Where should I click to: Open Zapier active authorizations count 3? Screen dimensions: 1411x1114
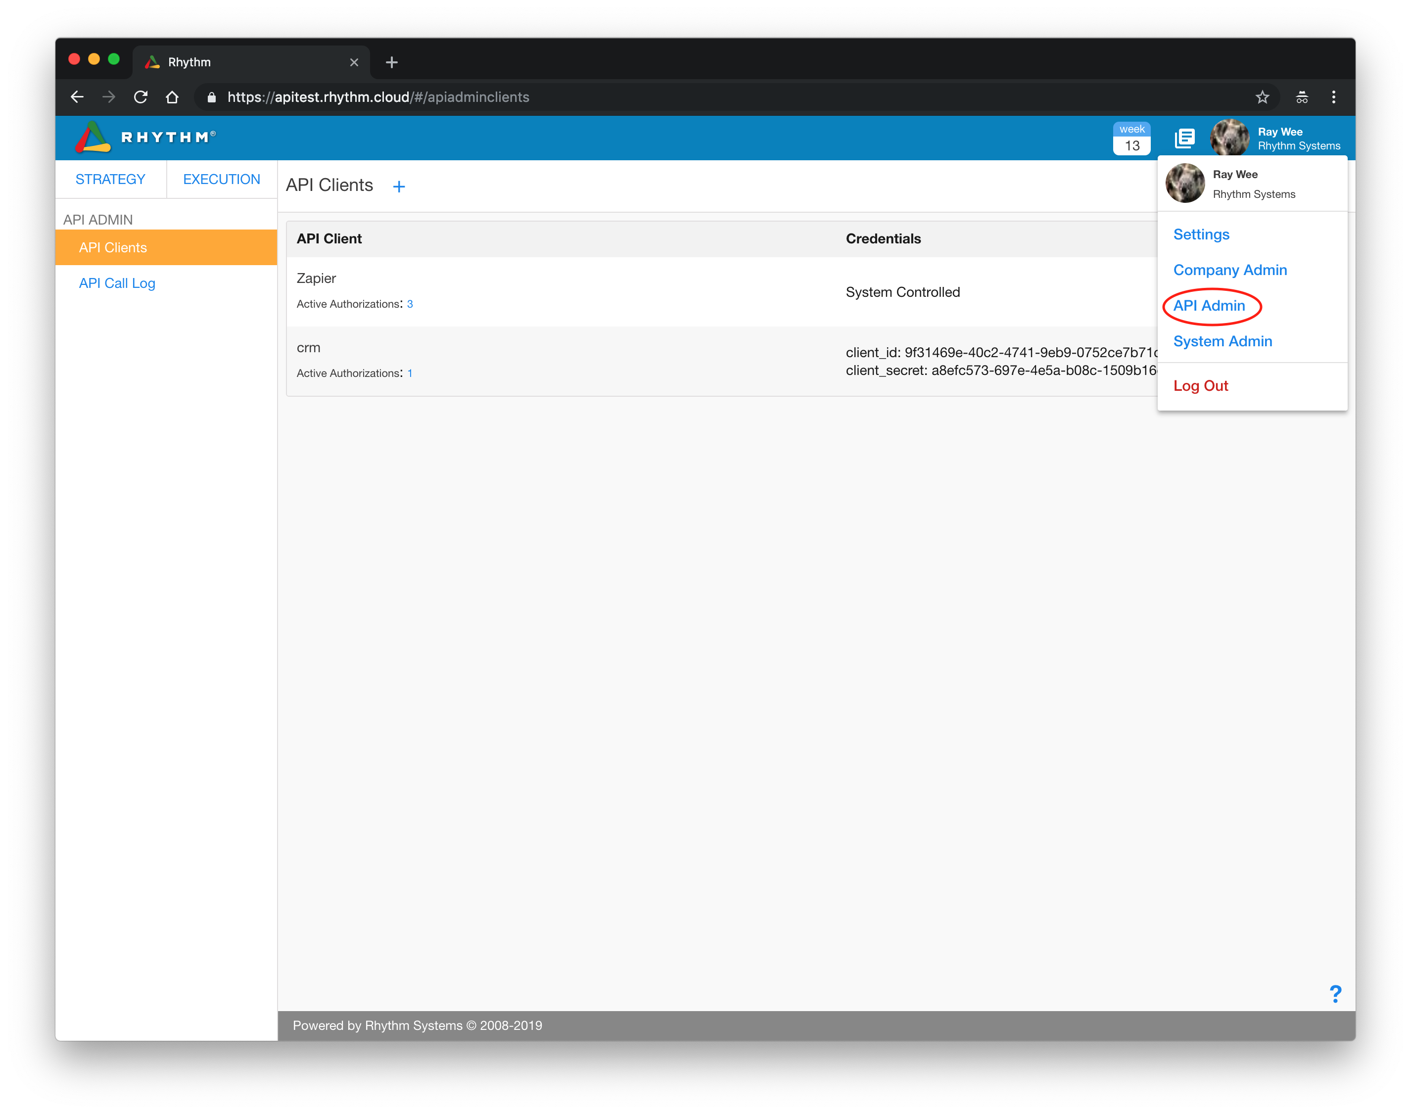point(410,304)
